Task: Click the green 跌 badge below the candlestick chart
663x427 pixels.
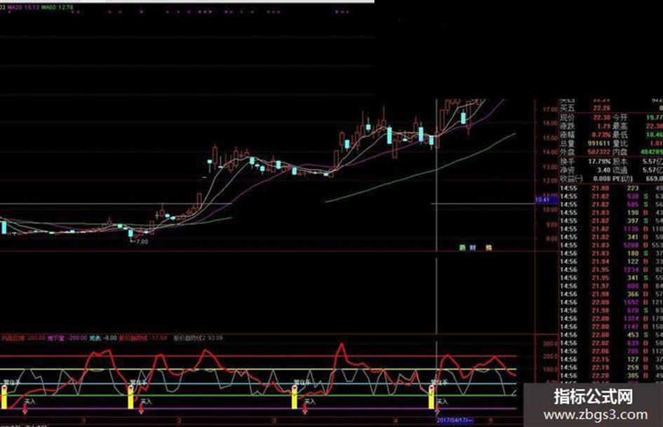Action: 462,248
